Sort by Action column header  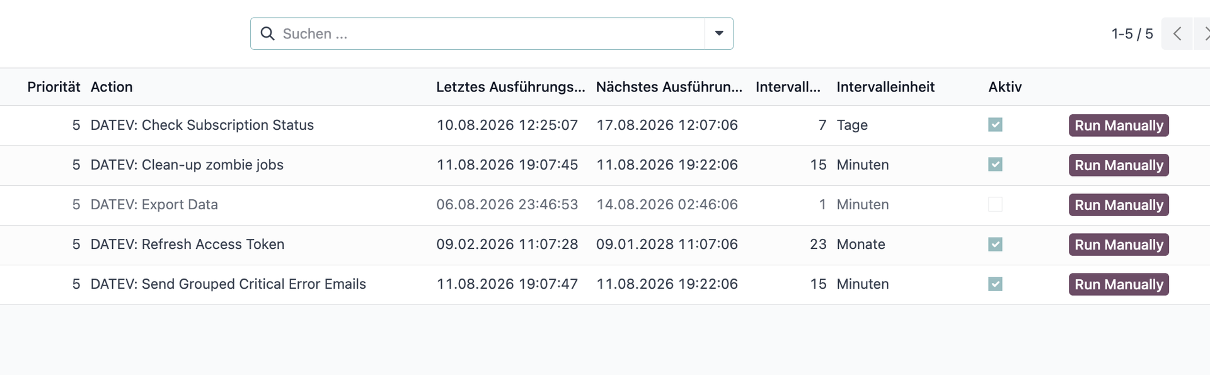[112, 87]
